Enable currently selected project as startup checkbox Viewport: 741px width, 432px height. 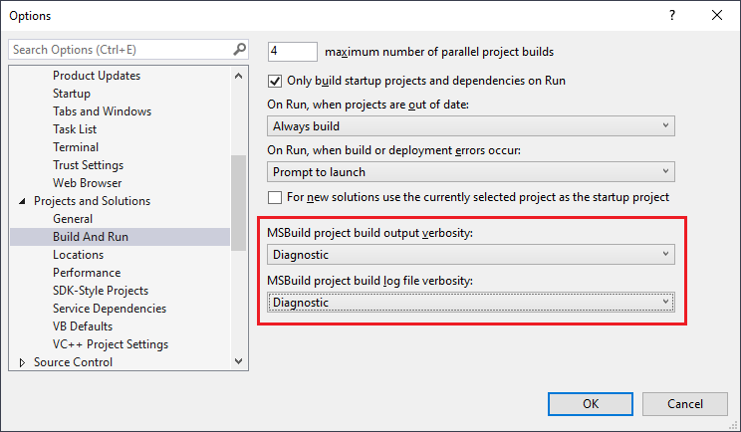275,197
